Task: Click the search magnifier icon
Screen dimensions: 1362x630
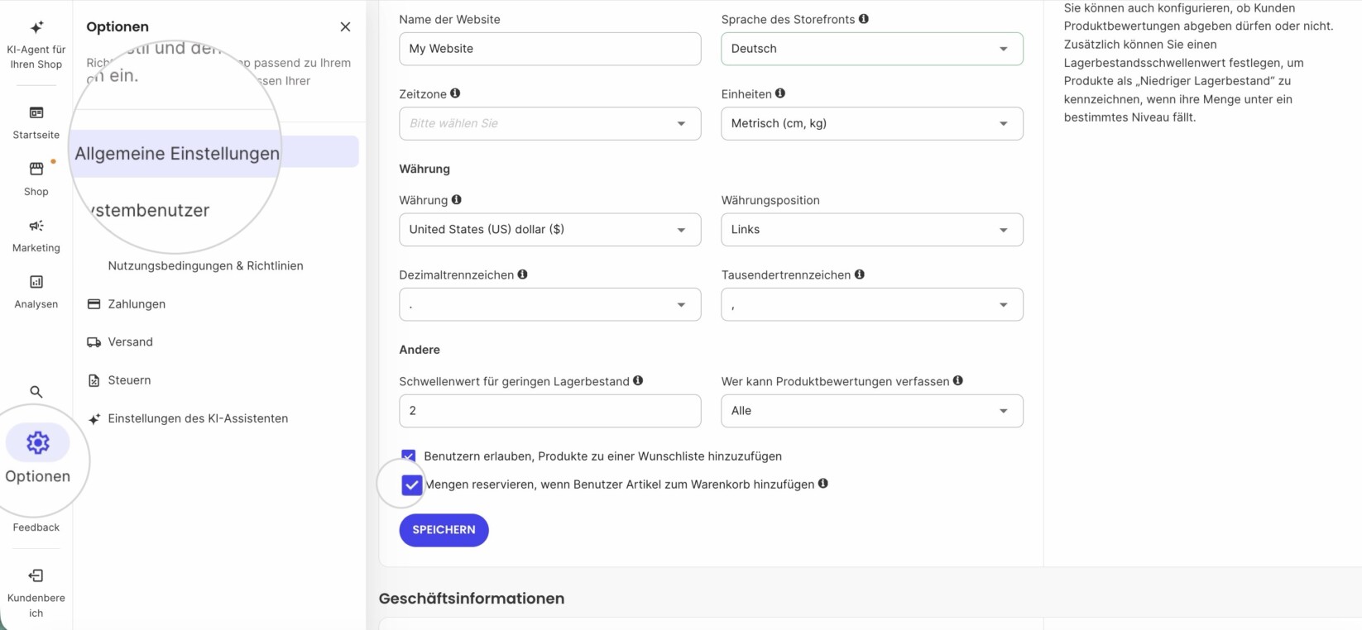Action: tap(36, 392)
